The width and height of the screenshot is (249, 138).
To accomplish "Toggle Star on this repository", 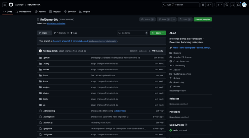I will pyautogui.click(x=183, y=19).
